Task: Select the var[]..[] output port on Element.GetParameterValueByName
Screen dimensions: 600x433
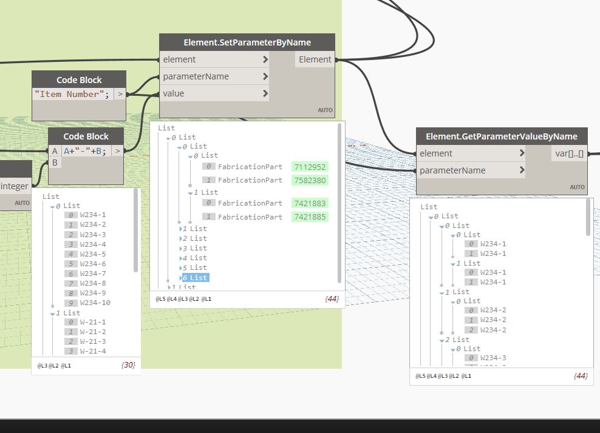Action: pos(570,153)
